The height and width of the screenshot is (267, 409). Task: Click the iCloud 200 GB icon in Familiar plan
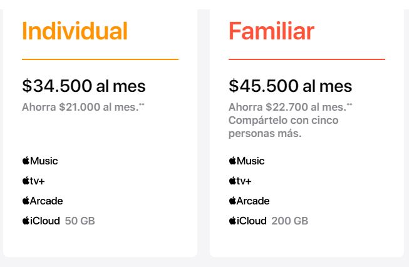tap(247, 221)
